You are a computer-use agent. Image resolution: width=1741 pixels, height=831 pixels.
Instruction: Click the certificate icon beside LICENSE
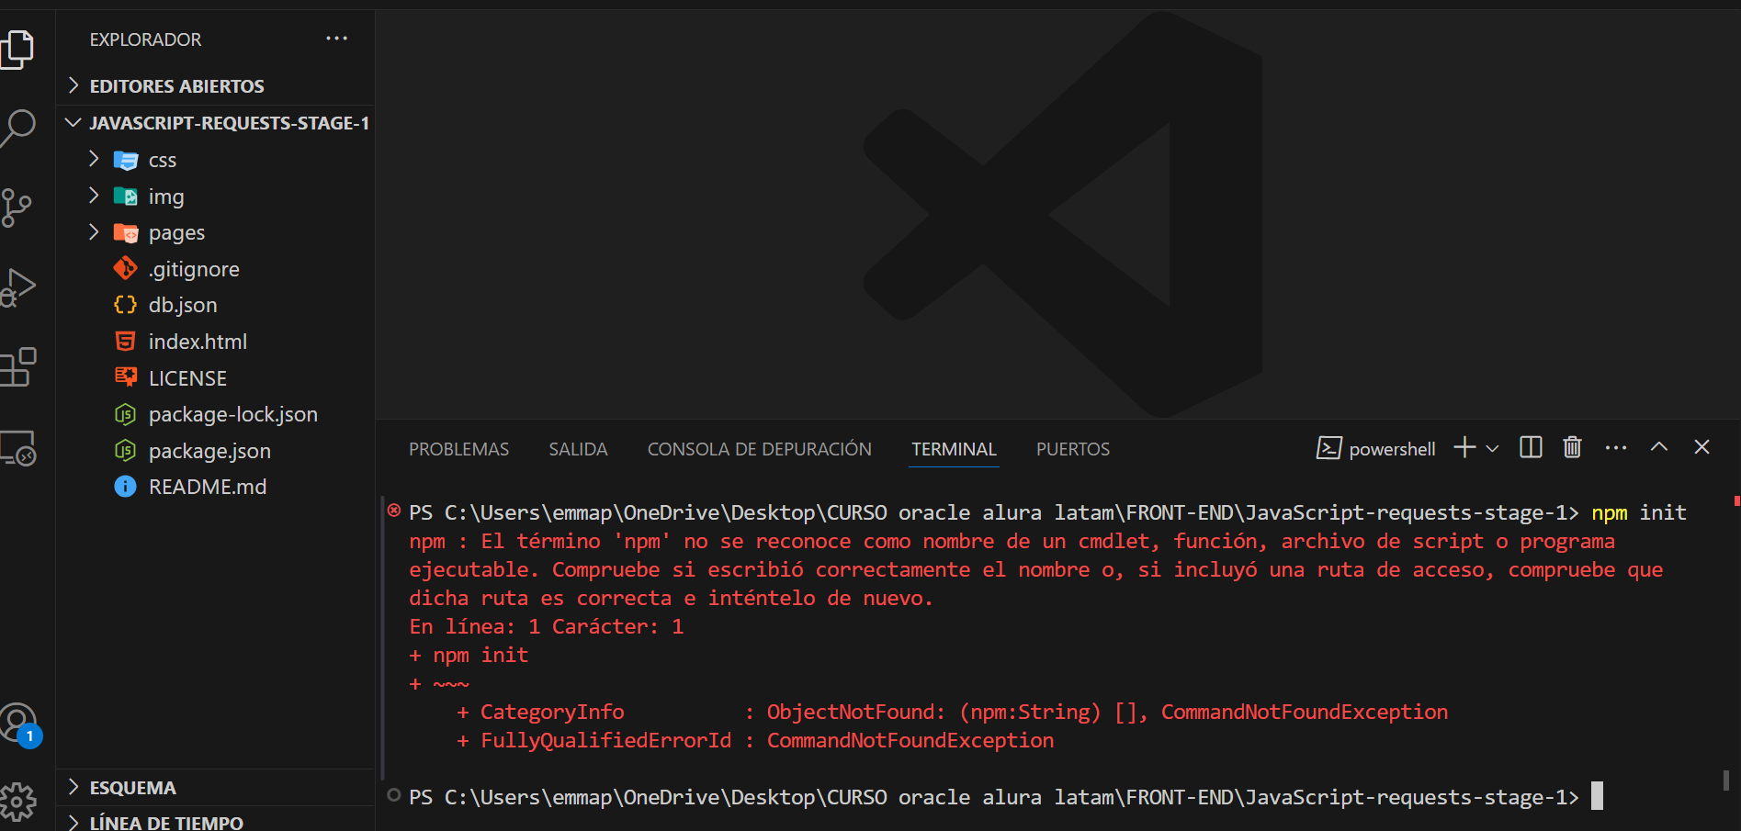125,376
